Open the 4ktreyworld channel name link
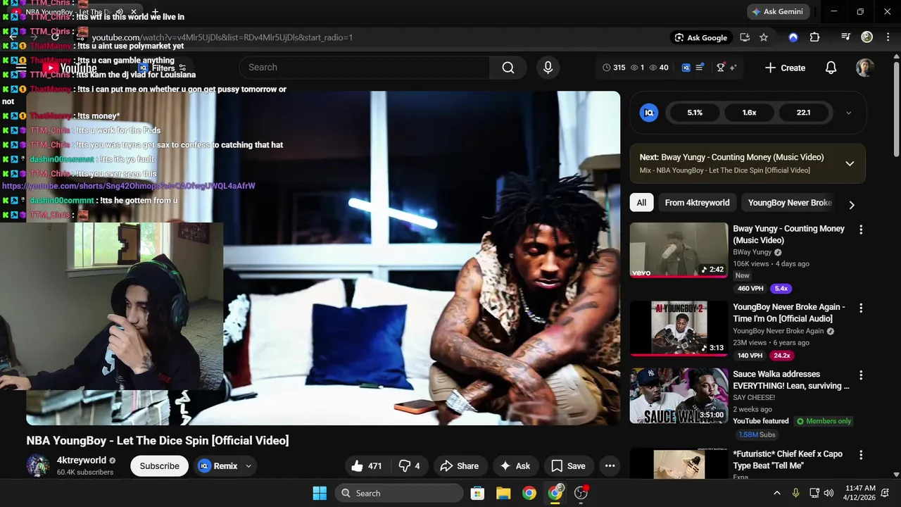Image resolution: width=901 pixels, height=507 pixels. (82, 461)
